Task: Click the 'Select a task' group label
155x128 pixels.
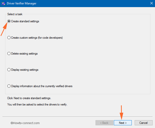Action: click(15, 14)
